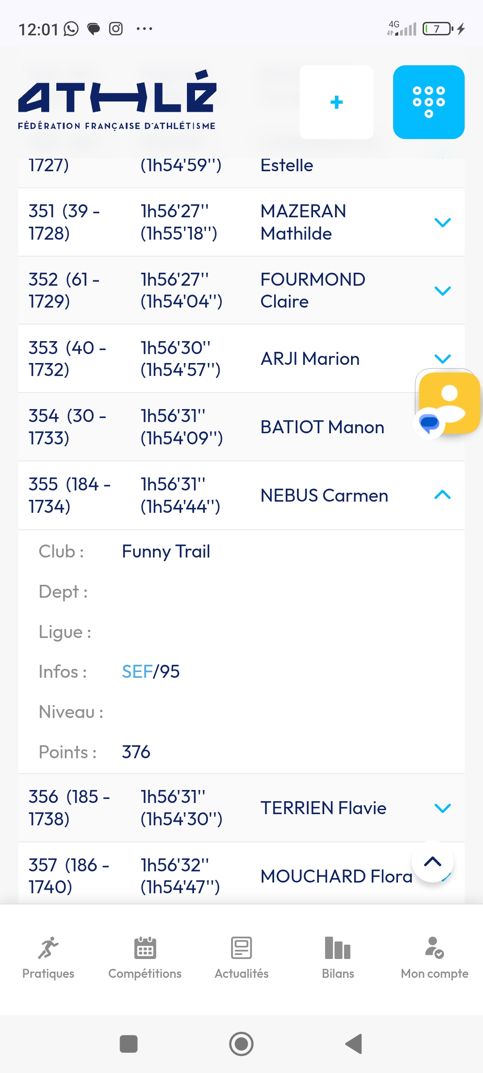
Task: Tap the blue plus button
Action: click(x=336, y=102)
